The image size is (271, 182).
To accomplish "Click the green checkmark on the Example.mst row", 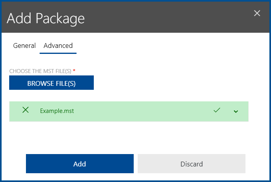I will tap(217, 110).
